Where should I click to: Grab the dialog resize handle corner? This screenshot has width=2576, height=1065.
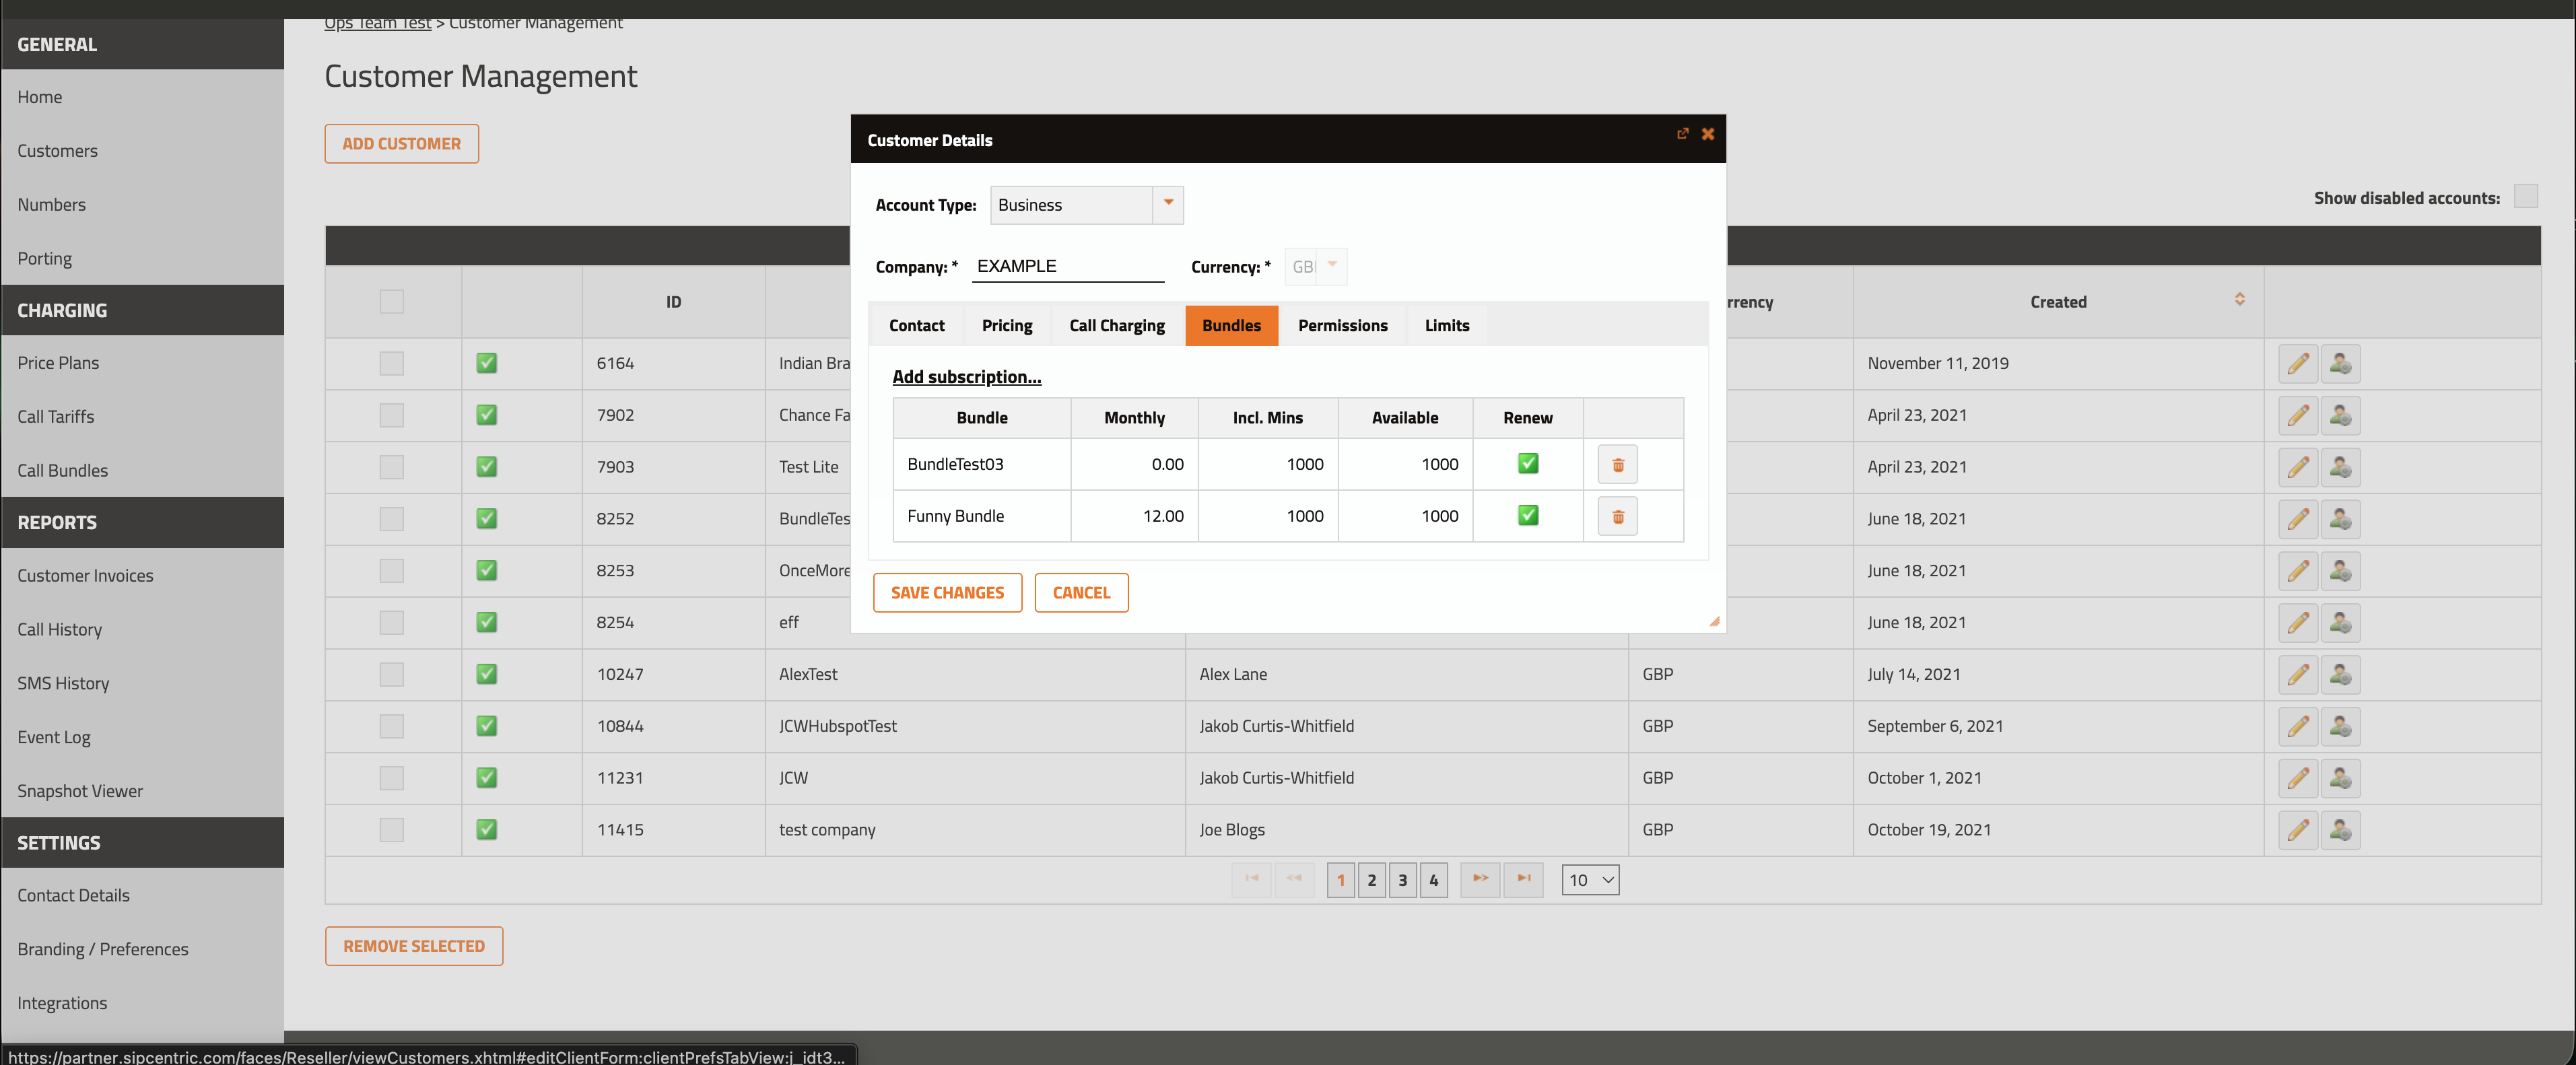pos(1714,621)
